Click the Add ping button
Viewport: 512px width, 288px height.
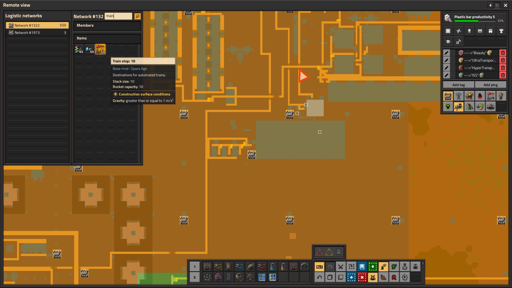point(490,85)
